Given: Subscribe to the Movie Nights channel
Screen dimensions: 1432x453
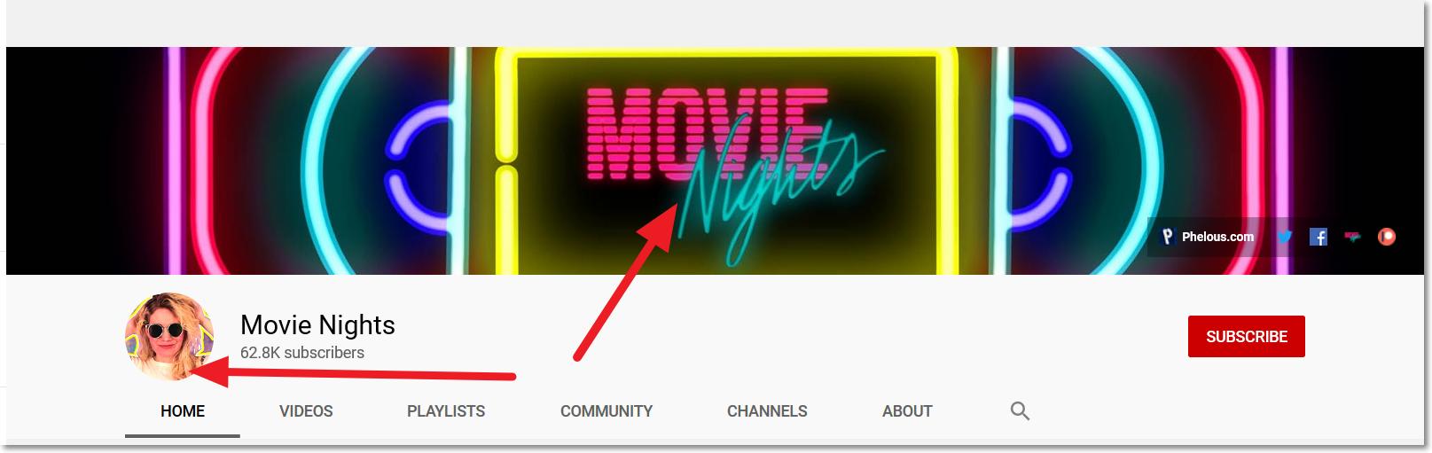Looking at the screenshot, I should tap(1246, 337).
